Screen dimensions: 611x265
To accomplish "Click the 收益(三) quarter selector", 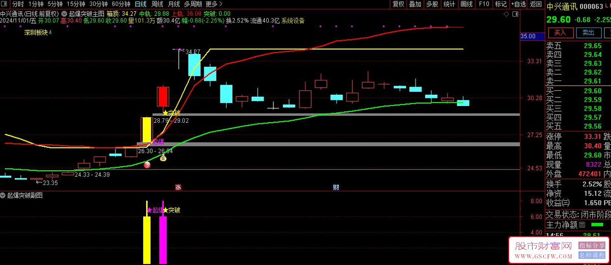I will coord(559,203).
